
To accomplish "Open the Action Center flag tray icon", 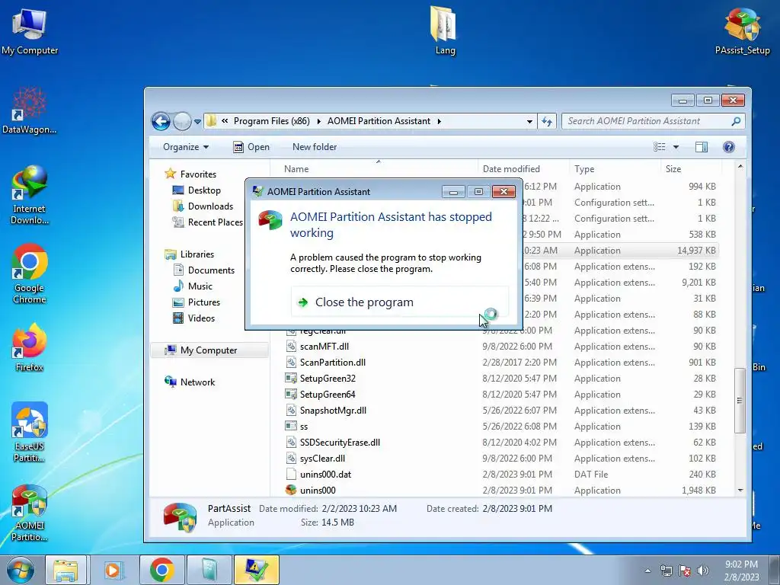I will tap(685, 571).
